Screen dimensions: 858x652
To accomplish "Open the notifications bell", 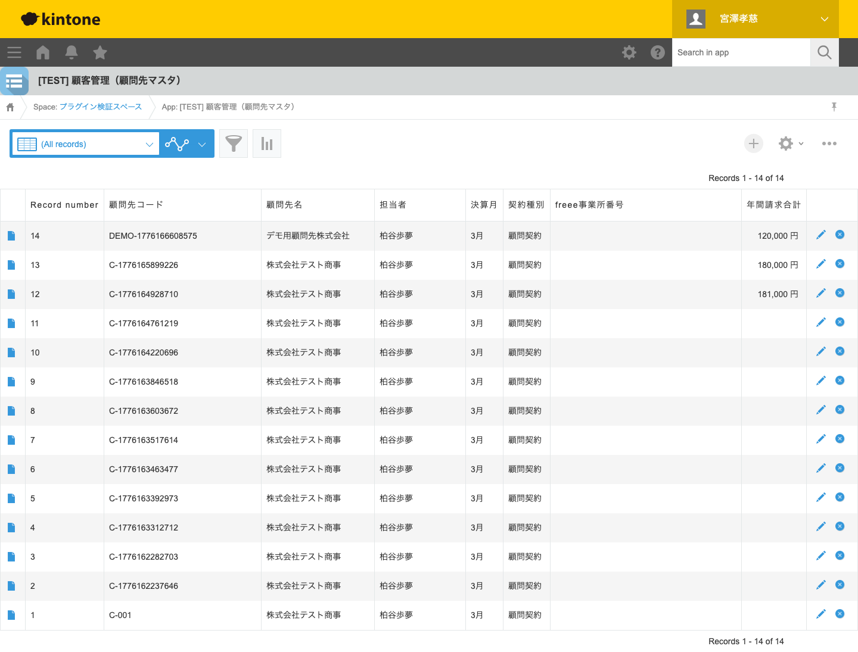I will [71, 52].
